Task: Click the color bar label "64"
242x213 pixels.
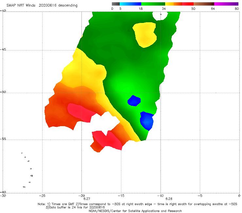Action: [x=213, y=9]
